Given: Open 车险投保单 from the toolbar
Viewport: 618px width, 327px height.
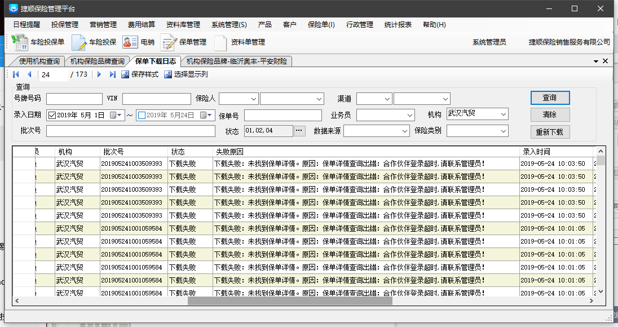Looking at the screenshot, I should click(x=38, y=42).
